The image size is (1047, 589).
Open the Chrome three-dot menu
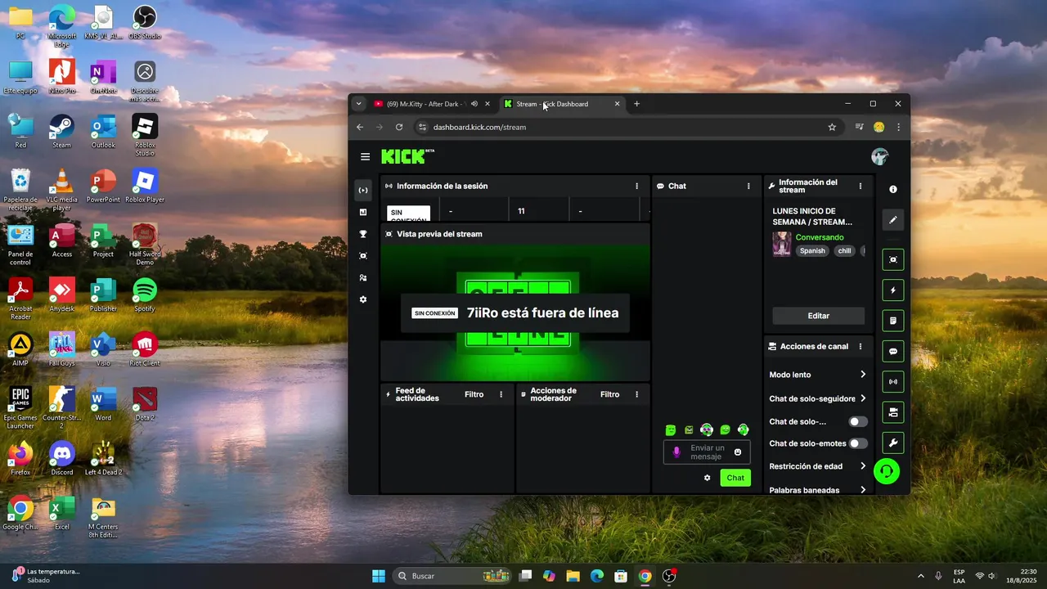[898, 127]
